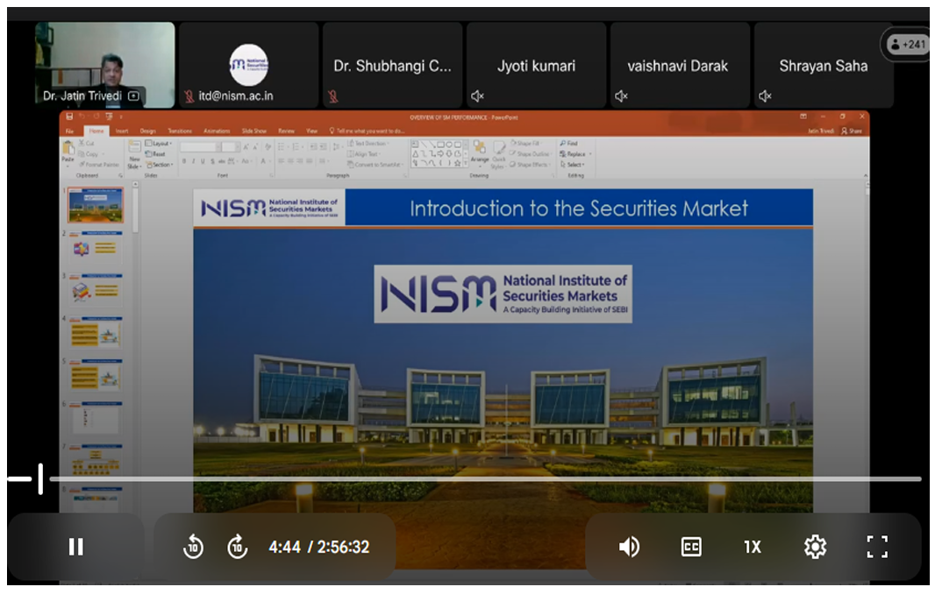Select the Dr. Shubhangi C... participant tile
Viewport: 935px width, 594px height.
pos(392,65)
